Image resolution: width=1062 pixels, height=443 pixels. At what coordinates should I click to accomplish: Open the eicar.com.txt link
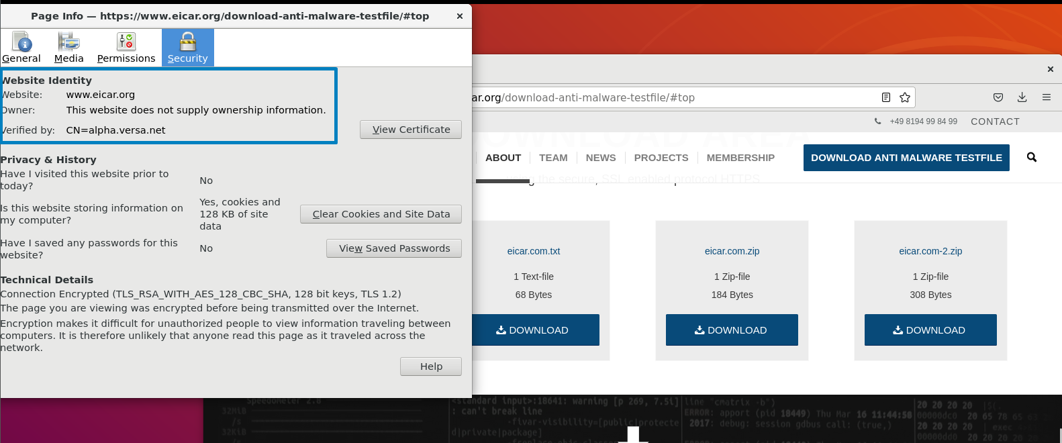[534, 251]
